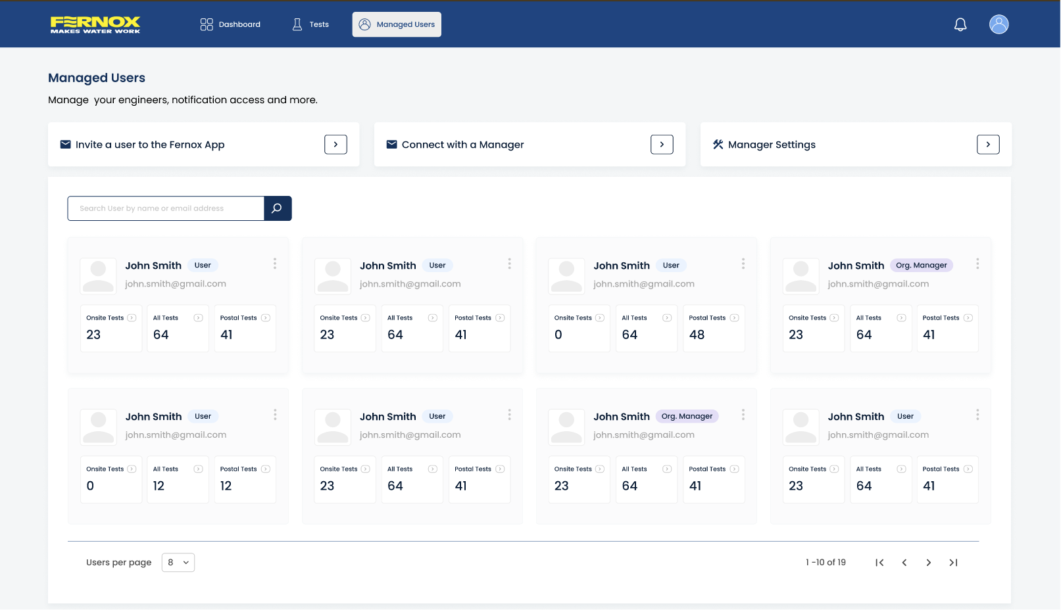Select the Managed Users tab
Image resolution: width=1061 pixels, height=610 pixels.
[x=397, y=24]
